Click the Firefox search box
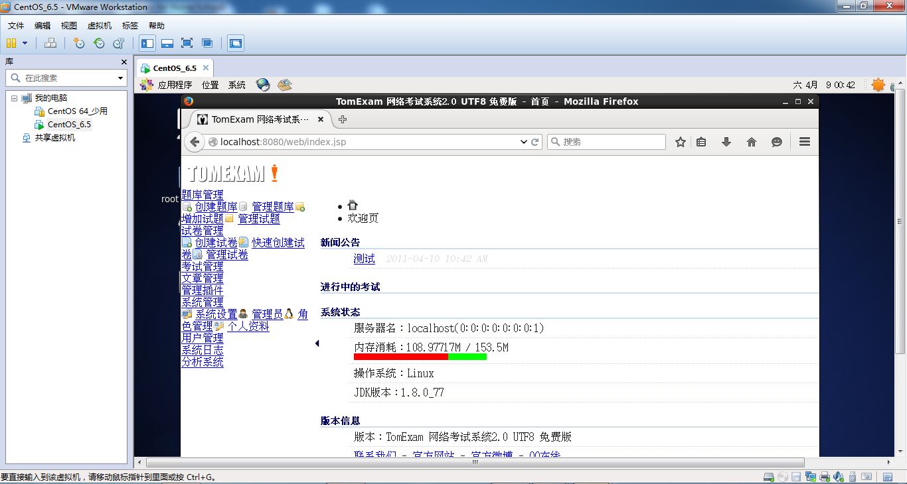Image resolution: width=907 pixels, height=484 pixels. (606, 142)
